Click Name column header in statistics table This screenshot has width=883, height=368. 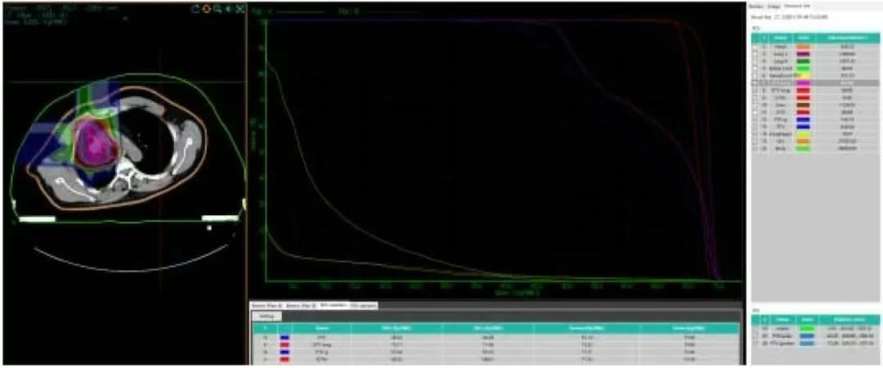click(x=321, y=327)
